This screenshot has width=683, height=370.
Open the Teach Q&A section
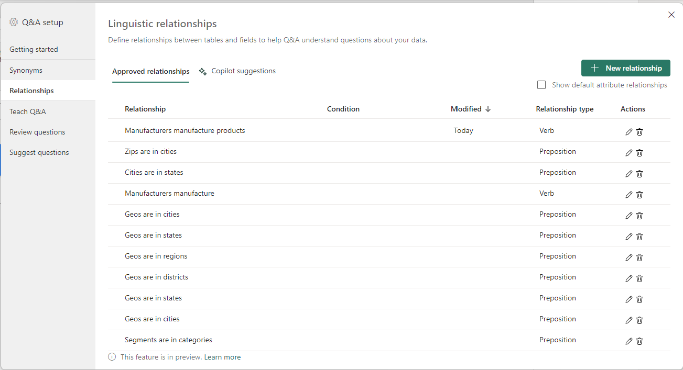(x=48, y=111)
